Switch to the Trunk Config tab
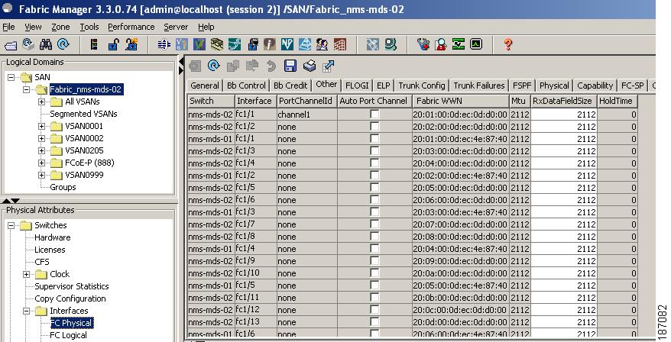671x342 pixels. pyautogui.click(x=422, y=85)
